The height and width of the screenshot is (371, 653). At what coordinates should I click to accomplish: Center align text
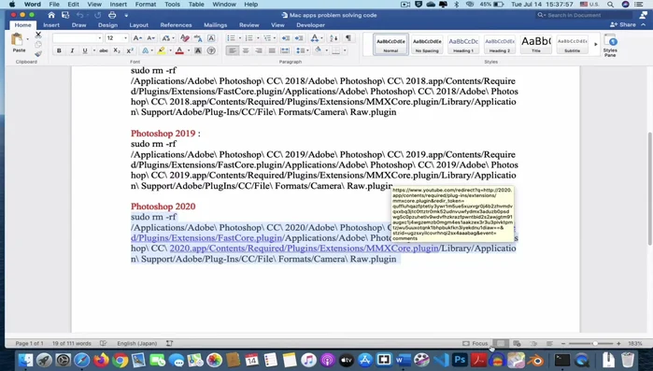coord(246,50)
